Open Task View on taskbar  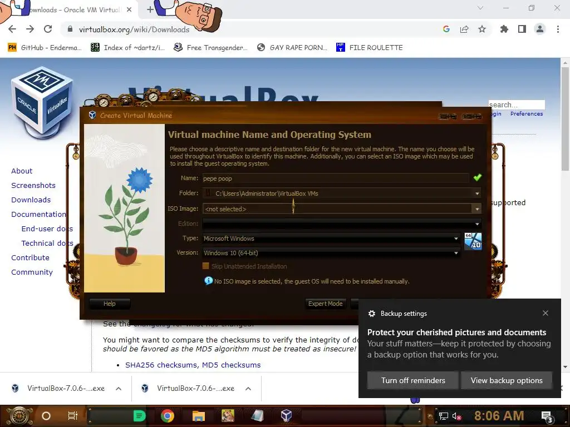point(73,416)
